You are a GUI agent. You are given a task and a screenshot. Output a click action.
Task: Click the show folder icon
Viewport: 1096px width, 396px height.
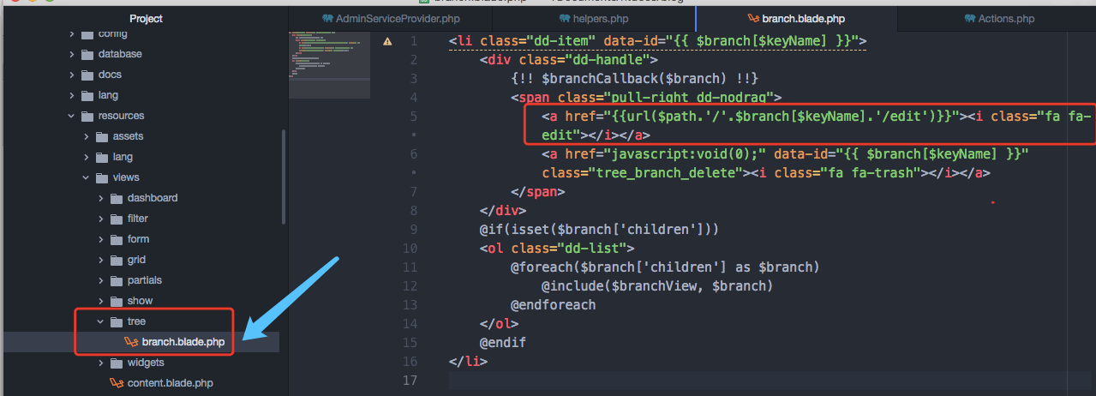click(x=117, y=301)
